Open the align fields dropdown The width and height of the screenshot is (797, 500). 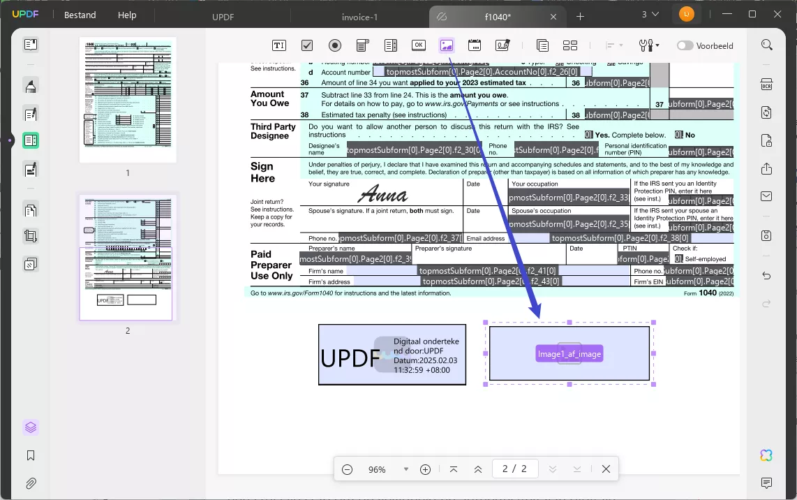click(615, 46)
